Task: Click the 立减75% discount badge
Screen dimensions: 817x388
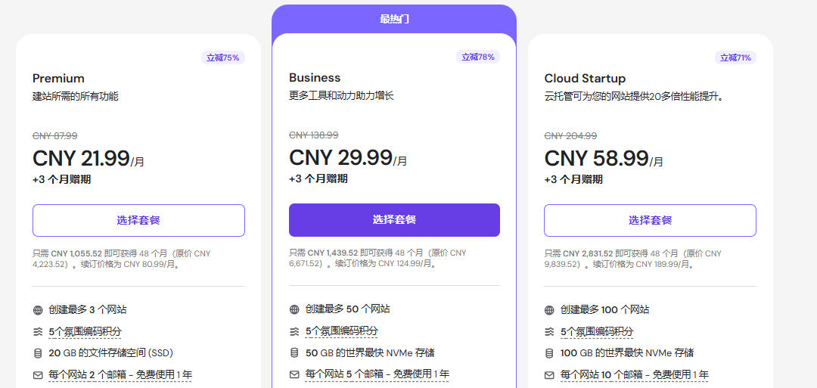Action: [x=223, y=57]
